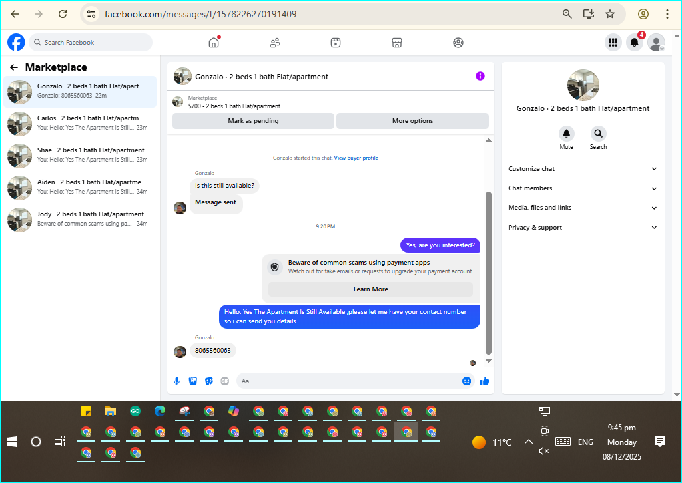Choose a sticker icon
The height and width of the screenshot is (483, 682).
pos(208,381)
